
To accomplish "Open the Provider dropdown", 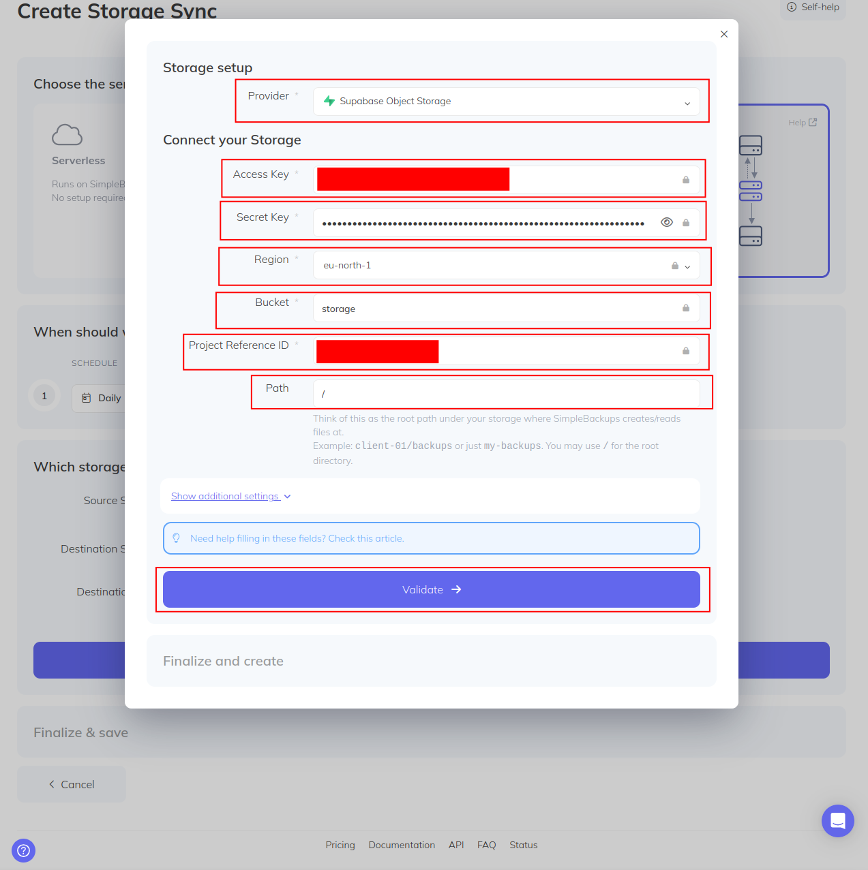I will coord(506,102).
